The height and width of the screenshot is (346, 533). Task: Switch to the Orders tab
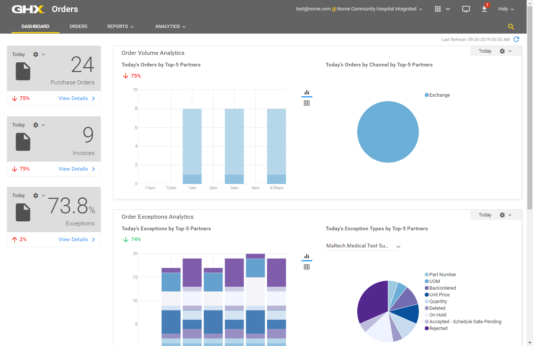tap(78, 27)
